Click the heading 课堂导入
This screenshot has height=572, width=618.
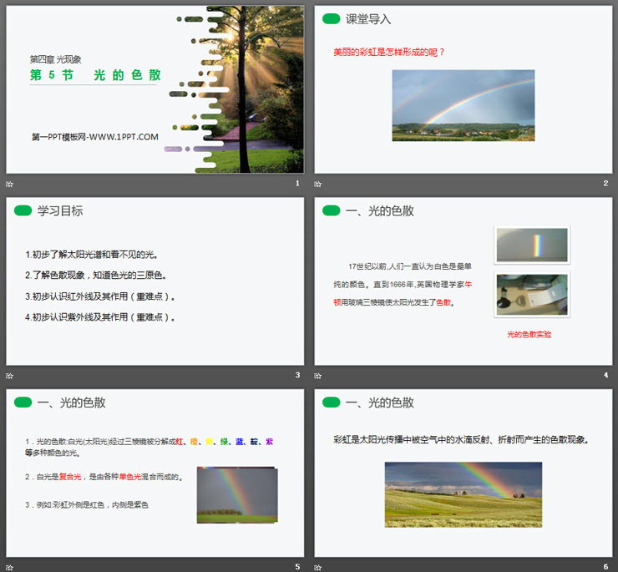click(368, 19)
